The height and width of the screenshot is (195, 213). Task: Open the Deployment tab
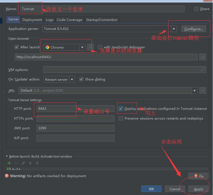point(32,20)
